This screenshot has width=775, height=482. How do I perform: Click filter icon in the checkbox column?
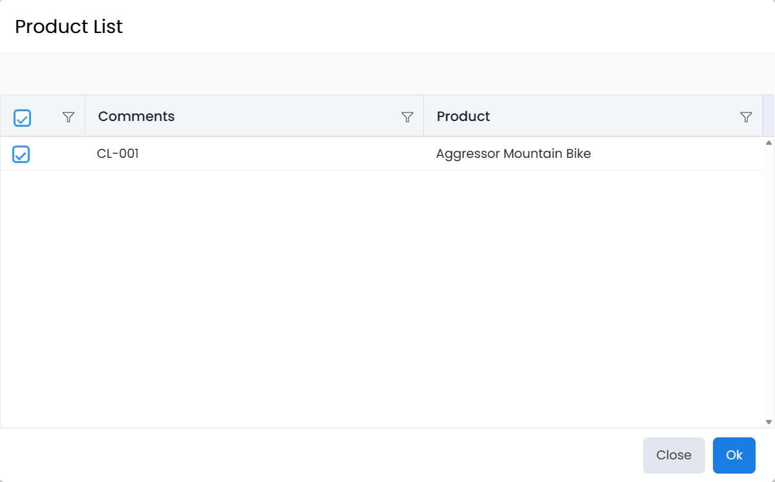[69, 117]
